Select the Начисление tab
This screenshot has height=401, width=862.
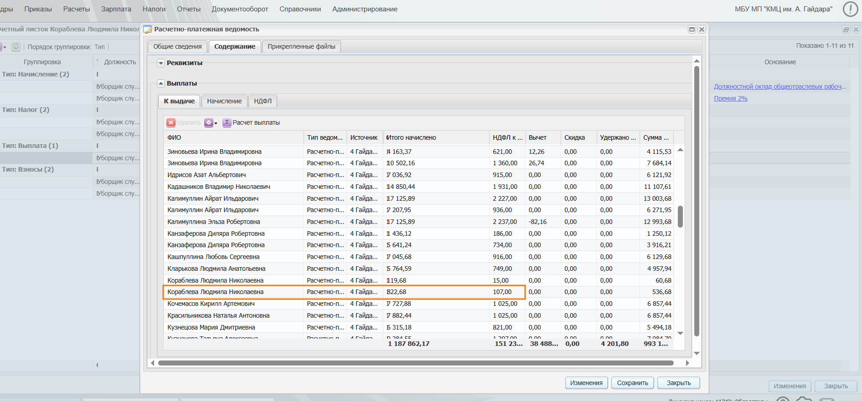click(224, 101)
